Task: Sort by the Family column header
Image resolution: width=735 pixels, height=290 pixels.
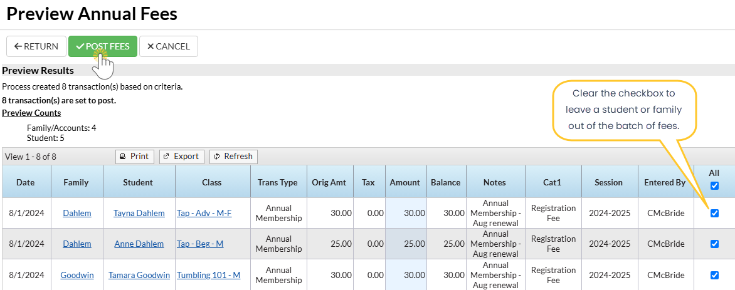Action: point(77,182)
